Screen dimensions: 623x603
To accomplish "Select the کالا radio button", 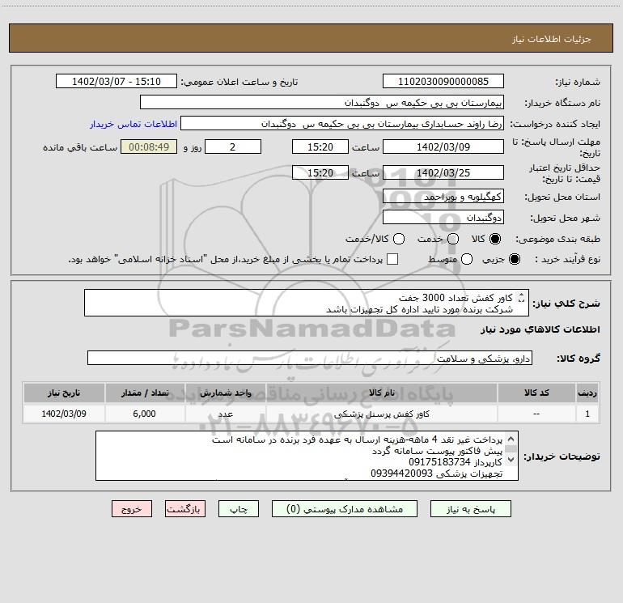I will tap(495, 239).
